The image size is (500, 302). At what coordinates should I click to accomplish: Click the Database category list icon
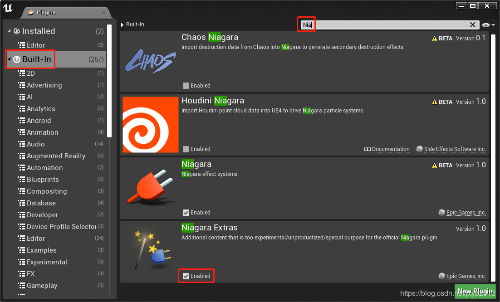tap(21, 203)
